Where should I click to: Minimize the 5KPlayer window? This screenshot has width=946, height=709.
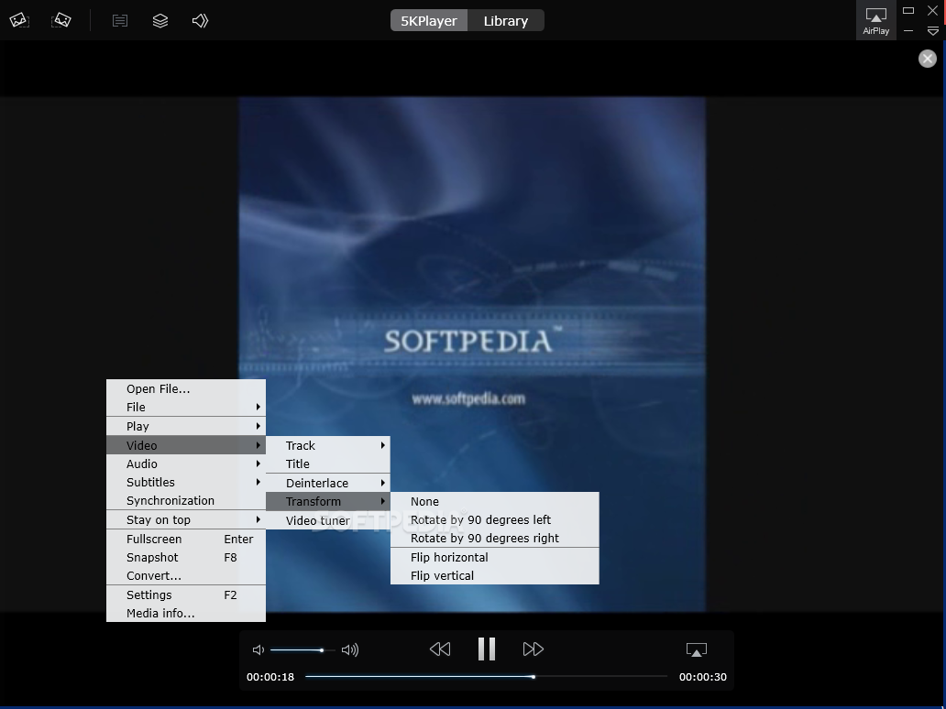click(x=908, y=31)
